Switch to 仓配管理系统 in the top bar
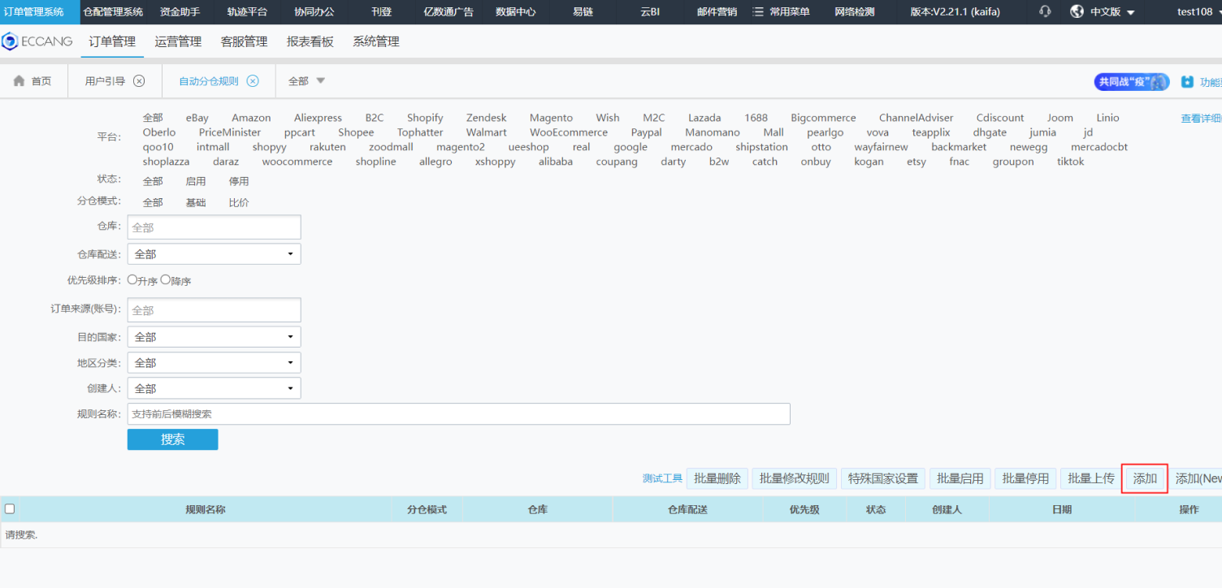The height and width of the screenshot is (588, 1222). [x=113, y=11]
